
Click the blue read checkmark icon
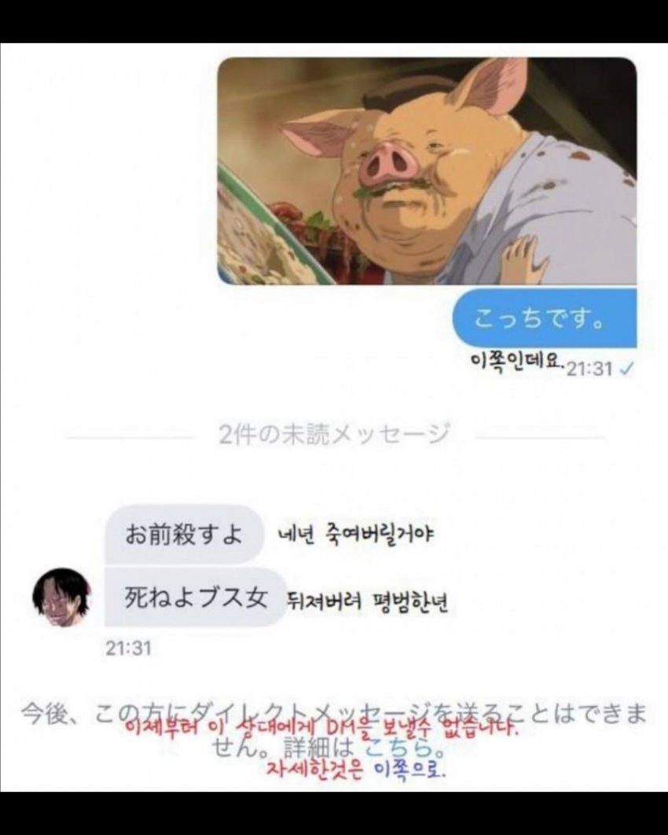pyautogui.click(x=626, y=368)
